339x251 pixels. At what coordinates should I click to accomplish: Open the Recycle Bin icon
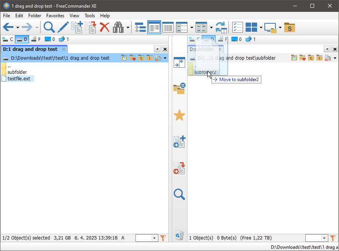point(179,235)
